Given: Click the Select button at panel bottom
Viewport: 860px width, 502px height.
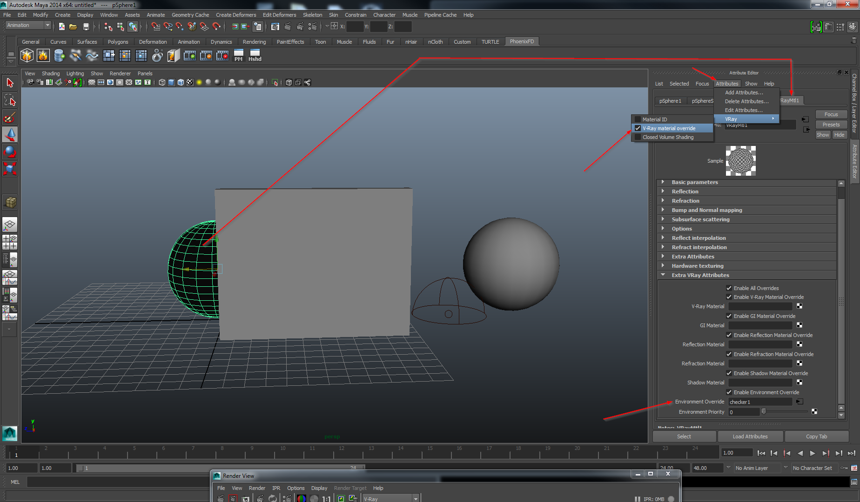Looking at the screenshot, I should coord(684,436).
